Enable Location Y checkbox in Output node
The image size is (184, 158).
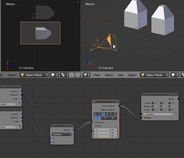pos(161,103)
